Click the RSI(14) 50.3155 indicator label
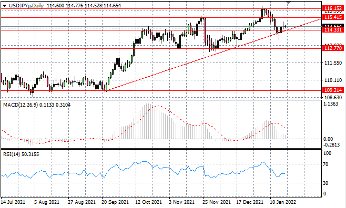 [21, 154]
